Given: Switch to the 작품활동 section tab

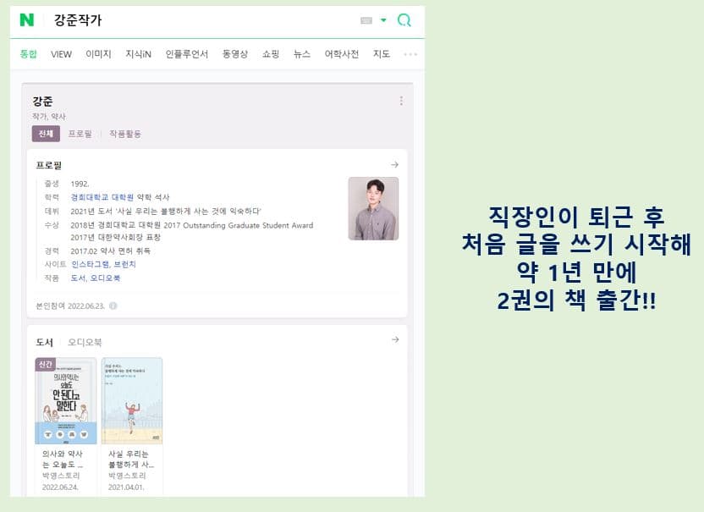Looking at the screenshot, I should tap(125, 134).
